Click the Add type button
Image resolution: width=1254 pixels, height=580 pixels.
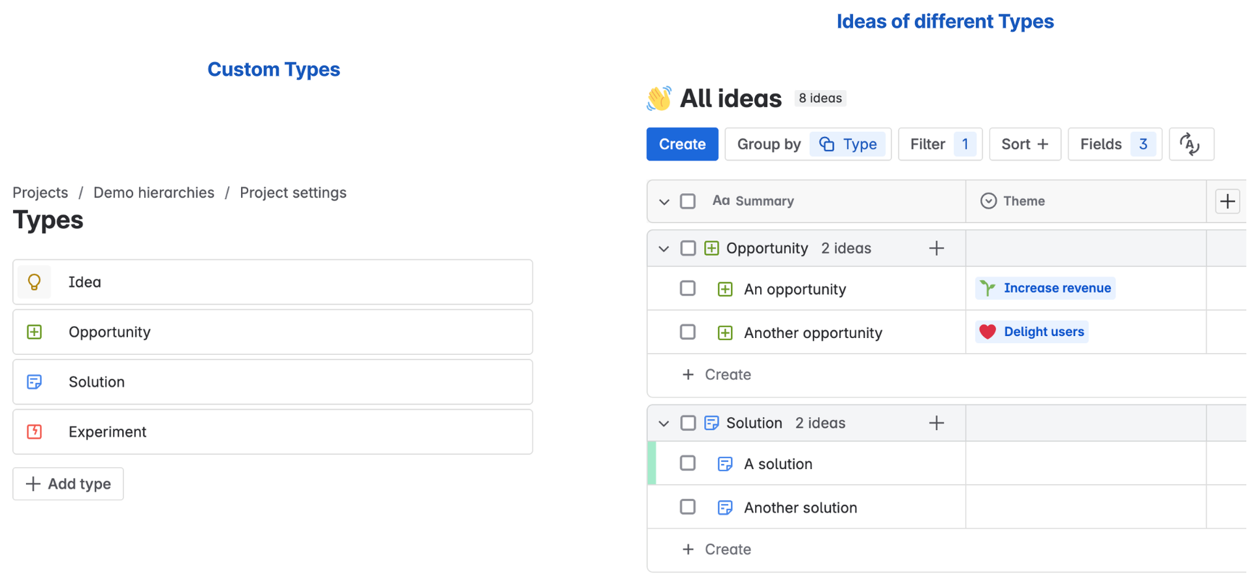(68, 484)
